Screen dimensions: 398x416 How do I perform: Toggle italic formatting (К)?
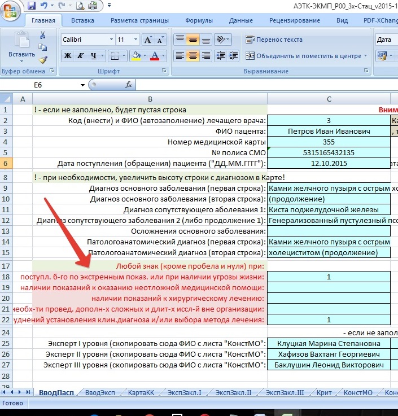pos(80,56)
